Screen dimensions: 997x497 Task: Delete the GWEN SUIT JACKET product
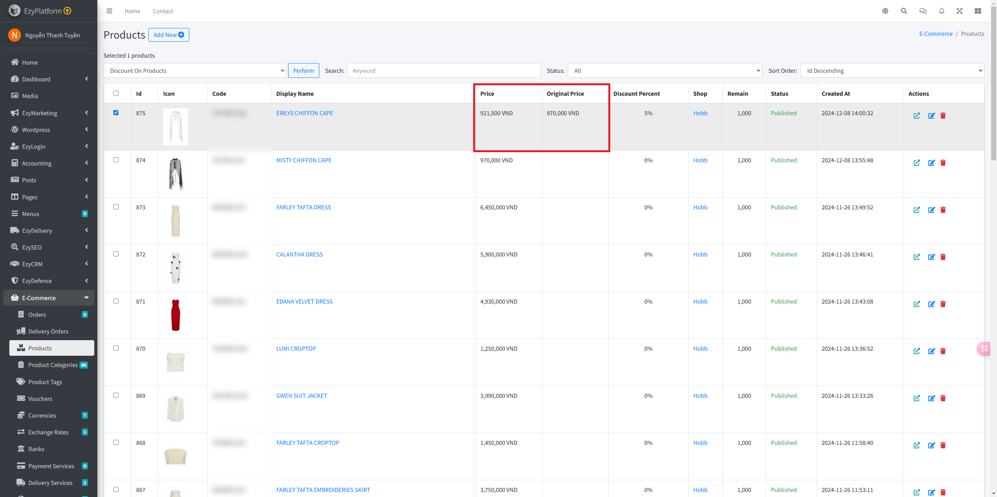943,398
